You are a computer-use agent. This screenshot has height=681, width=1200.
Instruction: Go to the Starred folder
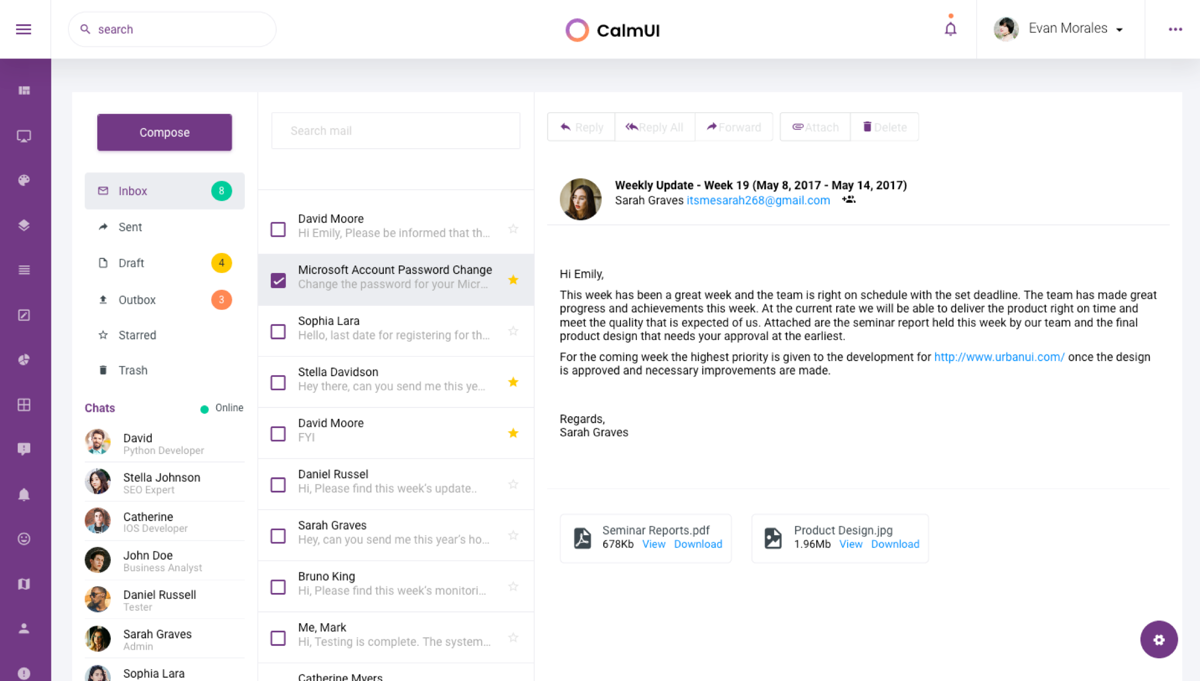click(137, 335)
